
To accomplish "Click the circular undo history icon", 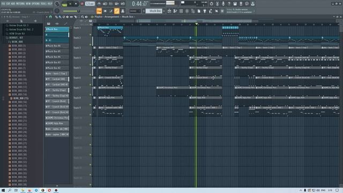I will pyautogui.click(x=211, y=4).
